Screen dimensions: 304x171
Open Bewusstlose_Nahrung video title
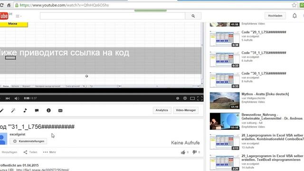point(272,116)
